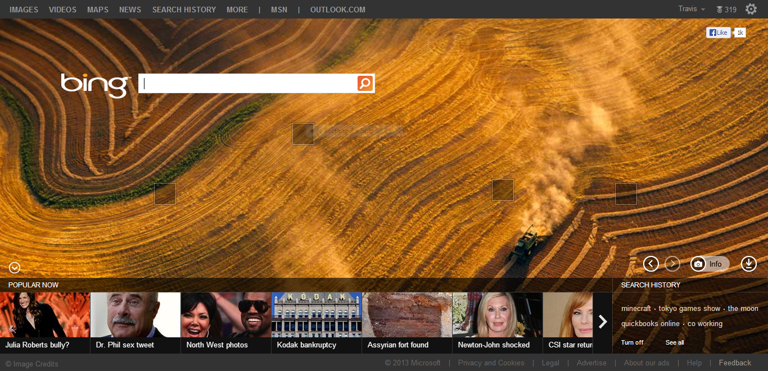The image size is (768, 371).
Task: Show the previous homepage image arrow
Action: click(x=651, y=264)
